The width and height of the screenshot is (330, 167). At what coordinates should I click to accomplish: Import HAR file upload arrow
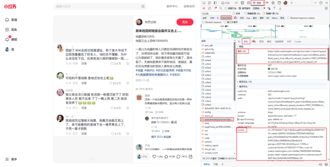[x=274, y=8]
